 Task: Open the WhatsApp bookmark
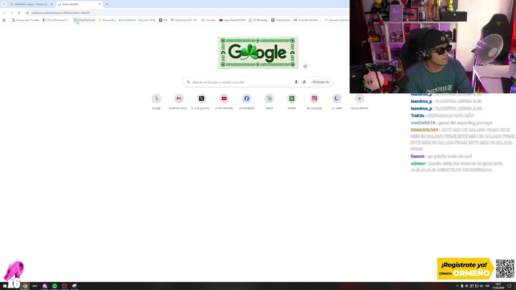[x=258, y=20]
